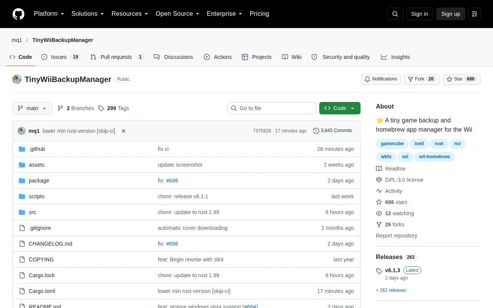The image size is (493, 308).
Task: Click the Activity pulse icon
Action: click(379, 191)
